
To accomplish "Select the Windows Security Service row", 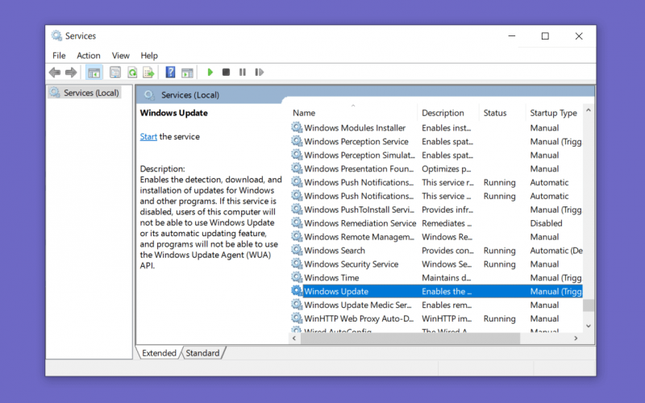I will pos(436,264).
